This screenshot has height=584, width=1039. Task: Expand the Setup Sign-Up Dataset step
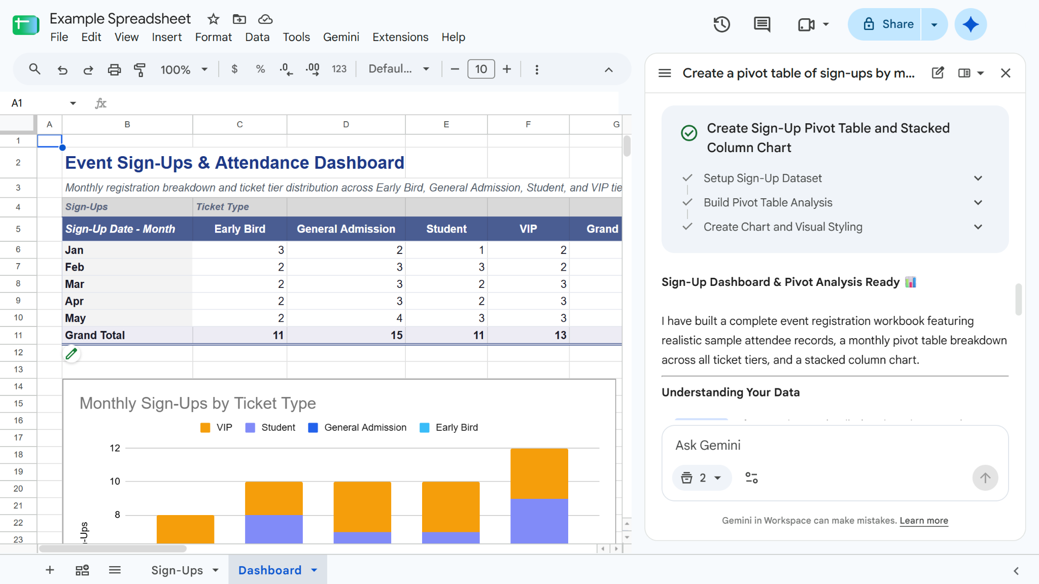[978, 178]
